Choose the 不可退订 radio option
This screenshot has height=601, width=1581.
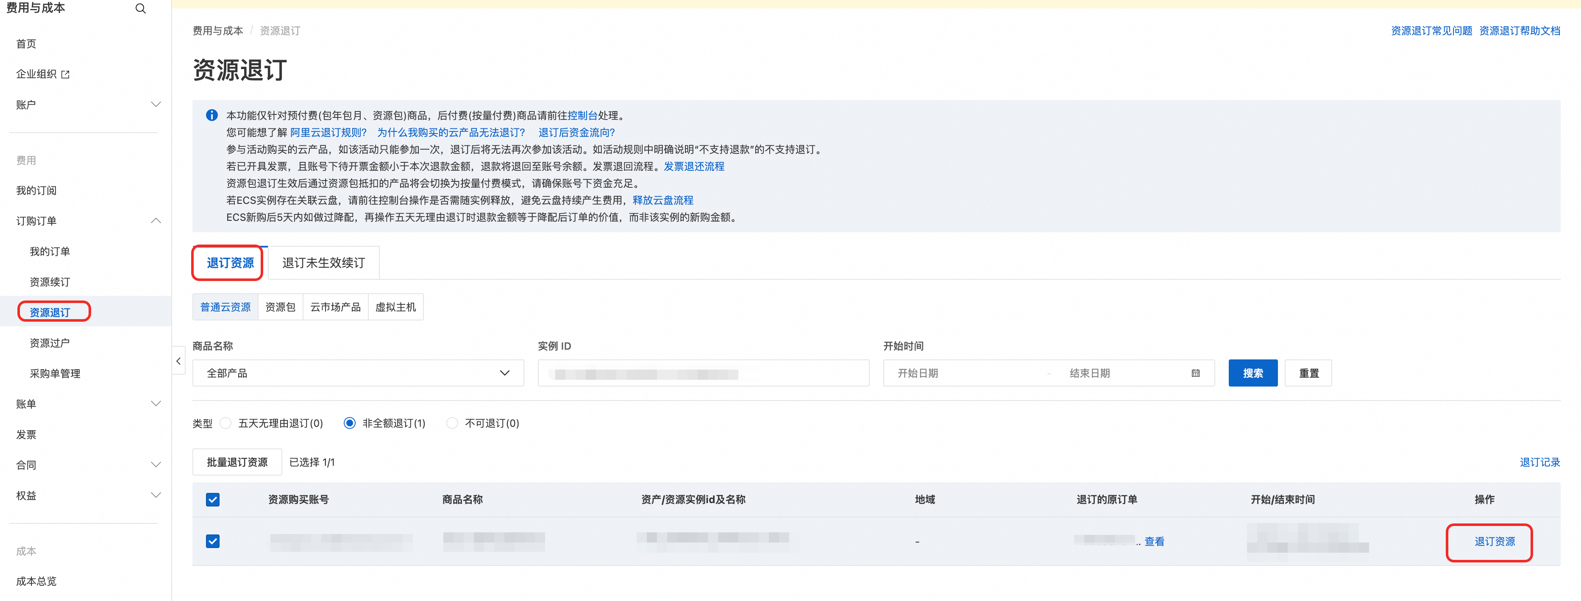[452, 423]
